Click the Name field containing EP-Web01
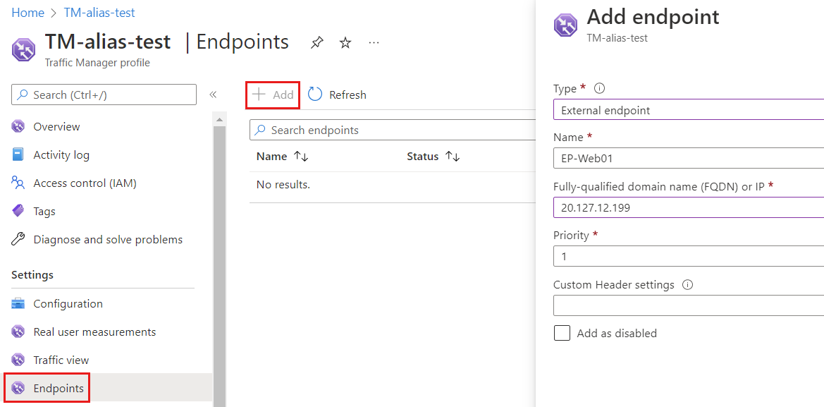The image size is (824, 407). tap(689, 158)
